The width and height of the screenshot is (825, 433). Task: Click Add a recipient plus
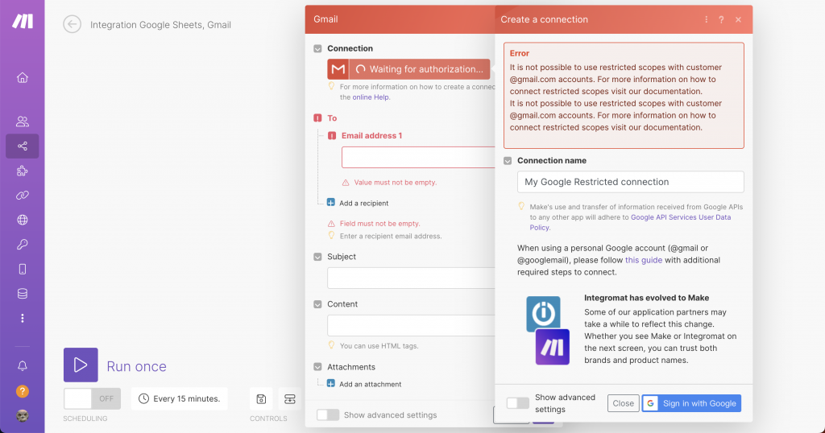point(331,203)
